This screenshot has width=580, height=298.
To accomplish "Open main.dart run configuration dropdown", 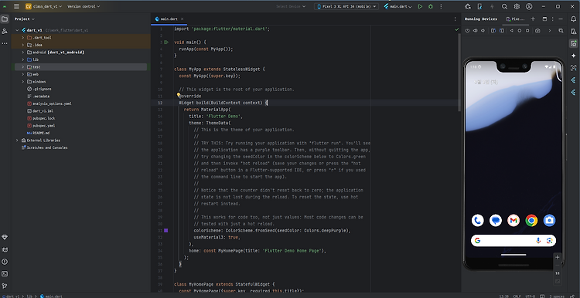I will [397, 6].
